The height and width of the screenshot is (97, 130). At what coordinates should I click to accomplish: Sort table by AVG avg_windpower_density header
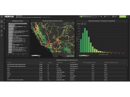tap(89, 63)
